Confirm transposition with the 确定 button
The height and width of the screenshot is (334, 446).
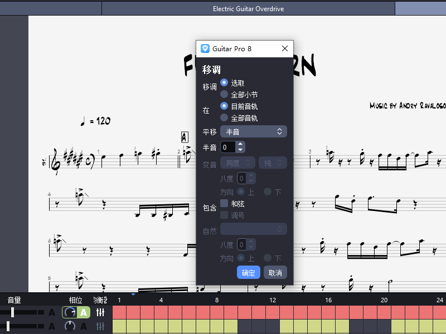click(248, 272)
